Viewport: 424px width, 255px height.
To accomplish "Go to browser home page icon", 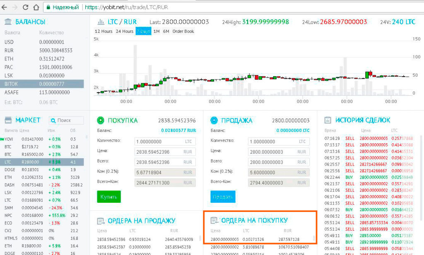I will (36, 7).
